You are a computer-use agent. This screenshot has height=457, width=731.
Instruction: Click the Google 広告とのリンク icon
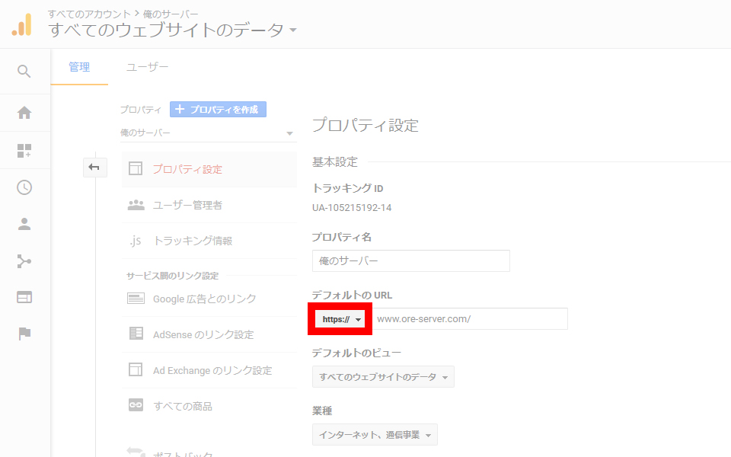[x=136, y=299]
